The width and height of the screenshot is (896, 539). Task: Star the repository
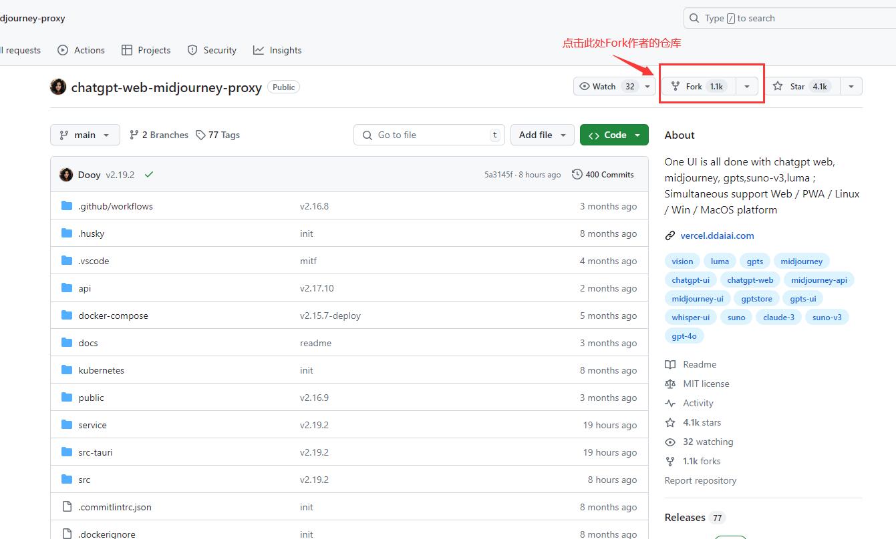click(x=802, y=86)
